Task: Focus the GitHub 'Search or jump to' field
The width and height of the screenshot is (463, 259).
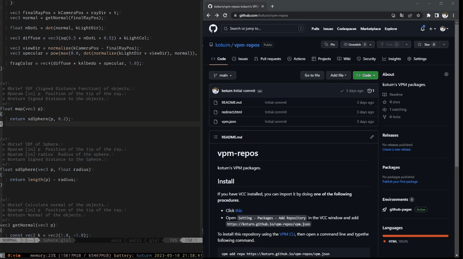Action: 263,29
